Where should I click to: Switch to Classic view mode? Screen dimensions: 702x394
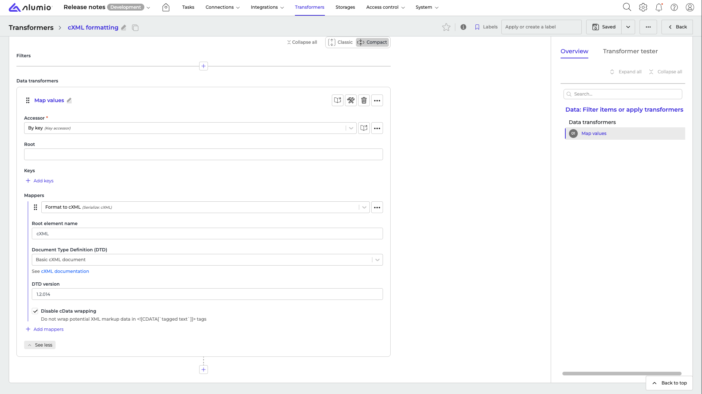[x=341, y=42]
